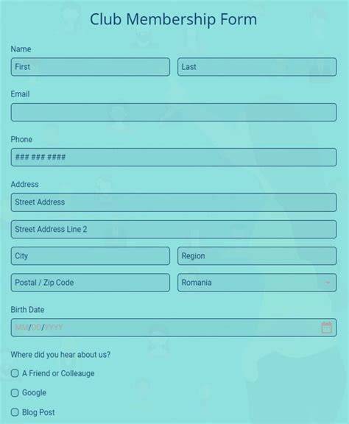The width and height of the screenshot is (349, 424).
Task: Click the MM/DD/YYYY birth date input
Action: (174, 328)
